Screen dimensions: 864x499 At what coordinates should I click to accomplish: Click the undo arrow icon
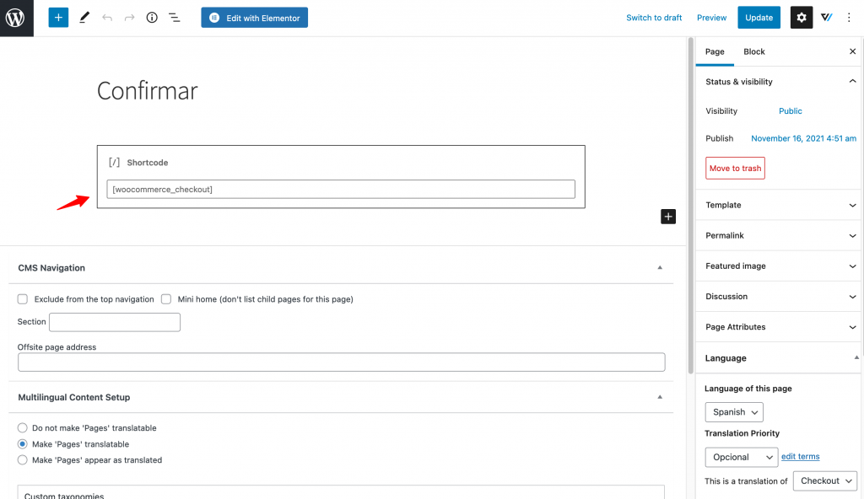point(107,18)
